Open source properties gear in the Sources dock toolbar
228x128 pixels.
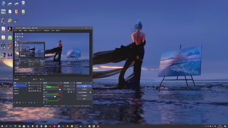tap(34, 103)
